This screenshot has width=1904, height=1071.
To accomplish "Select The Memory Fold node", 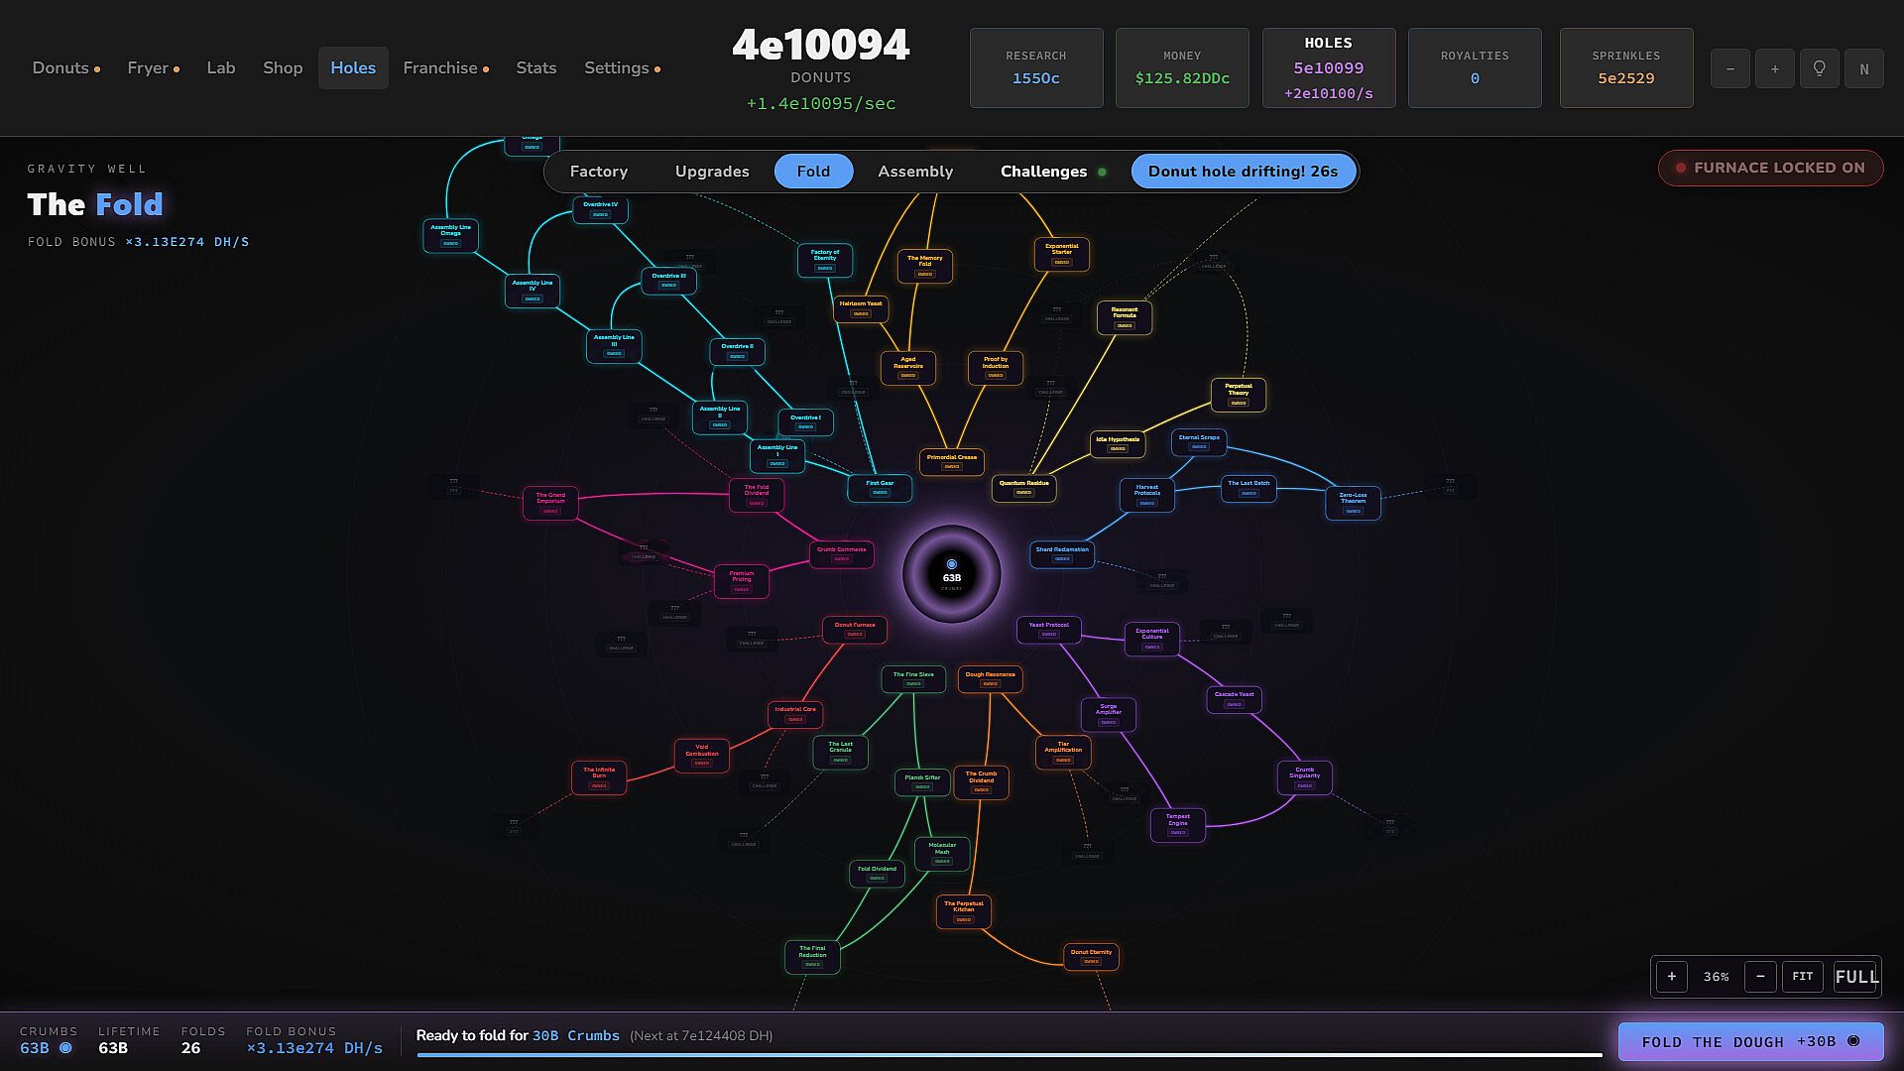I will (x=924, y=266).
